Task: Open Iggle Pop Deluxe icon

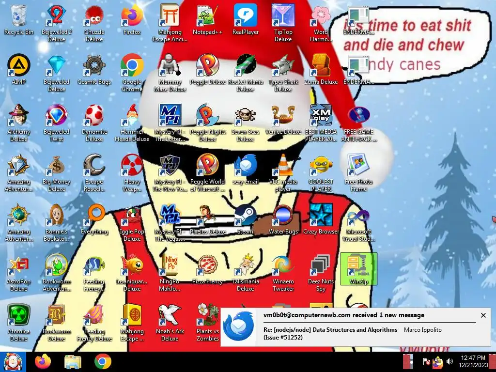Action: coord(132,223)
